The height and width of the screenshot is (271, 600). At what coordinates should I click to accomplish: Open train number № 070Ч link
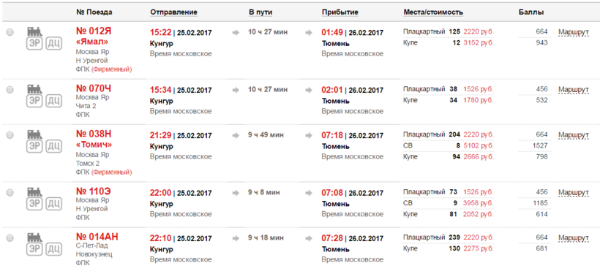[x=94, y=88]
